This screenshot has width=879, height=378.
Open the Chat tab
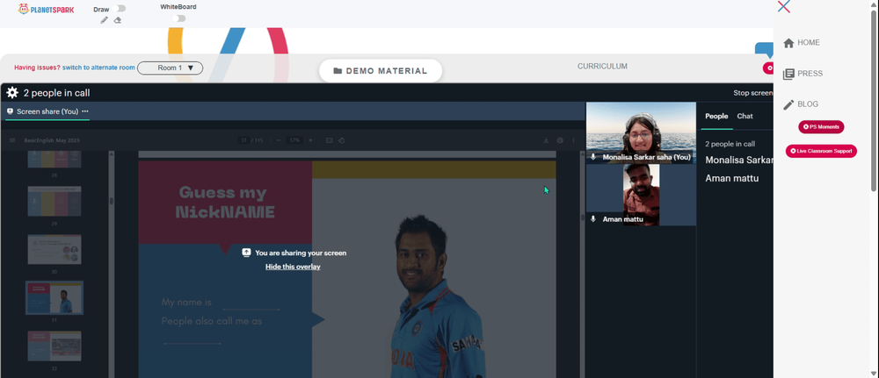(x=745, y=117)
